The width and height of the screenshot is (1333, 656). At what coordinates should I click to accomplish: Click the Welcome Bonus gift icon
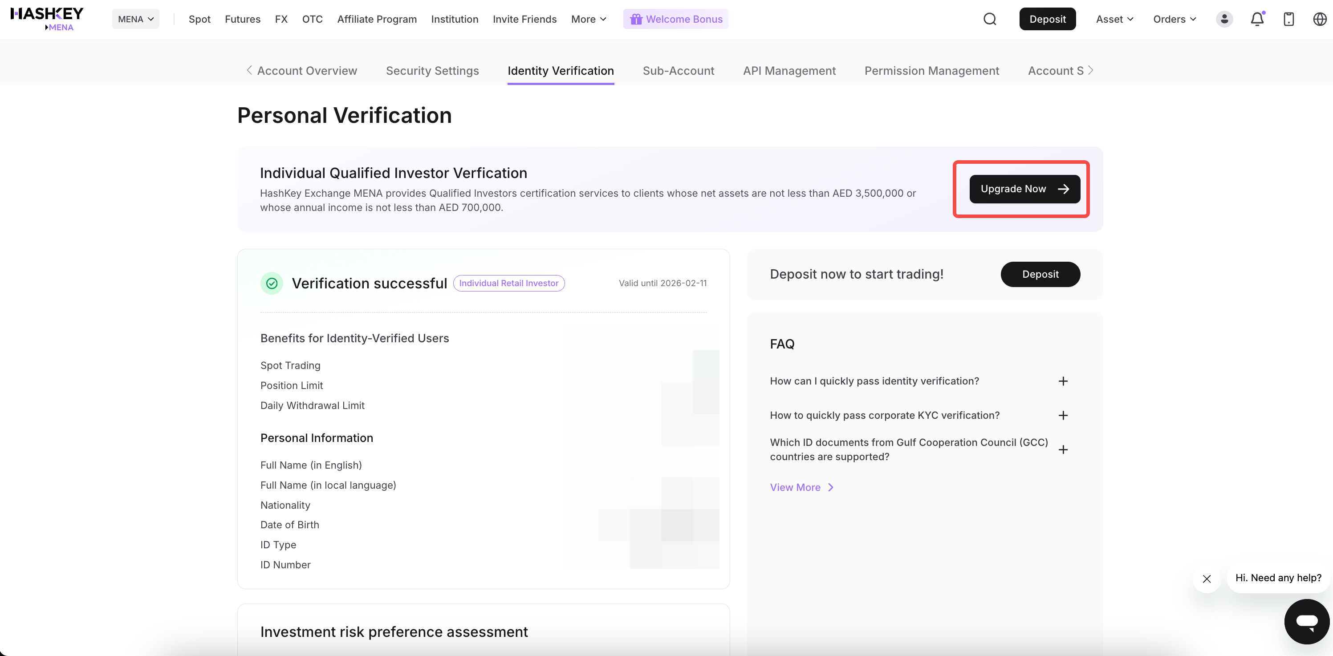(x=636, y=19)
